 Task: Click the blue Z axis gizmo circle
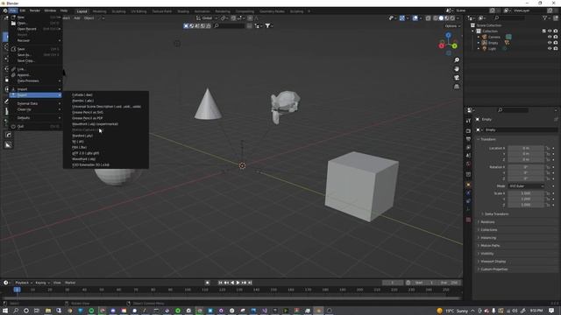pos(448,35)
